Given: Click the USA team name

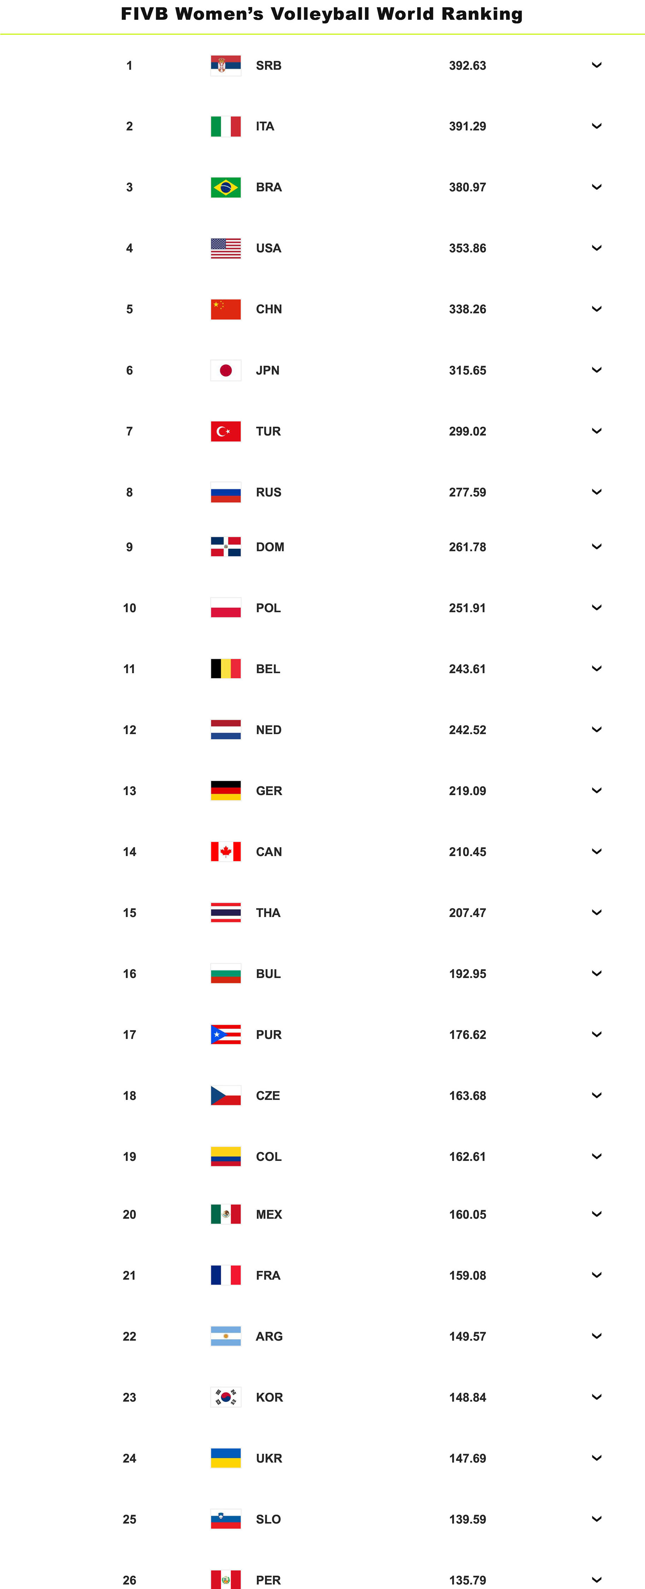Looking at the screenshot, I should pos(268,249).
